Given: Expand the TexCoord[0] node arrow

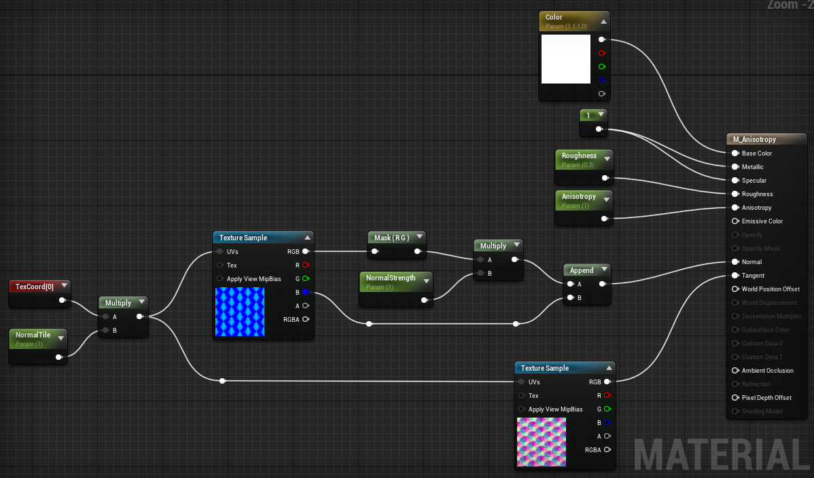Looking at the screenshot, I should pos(64,285).
